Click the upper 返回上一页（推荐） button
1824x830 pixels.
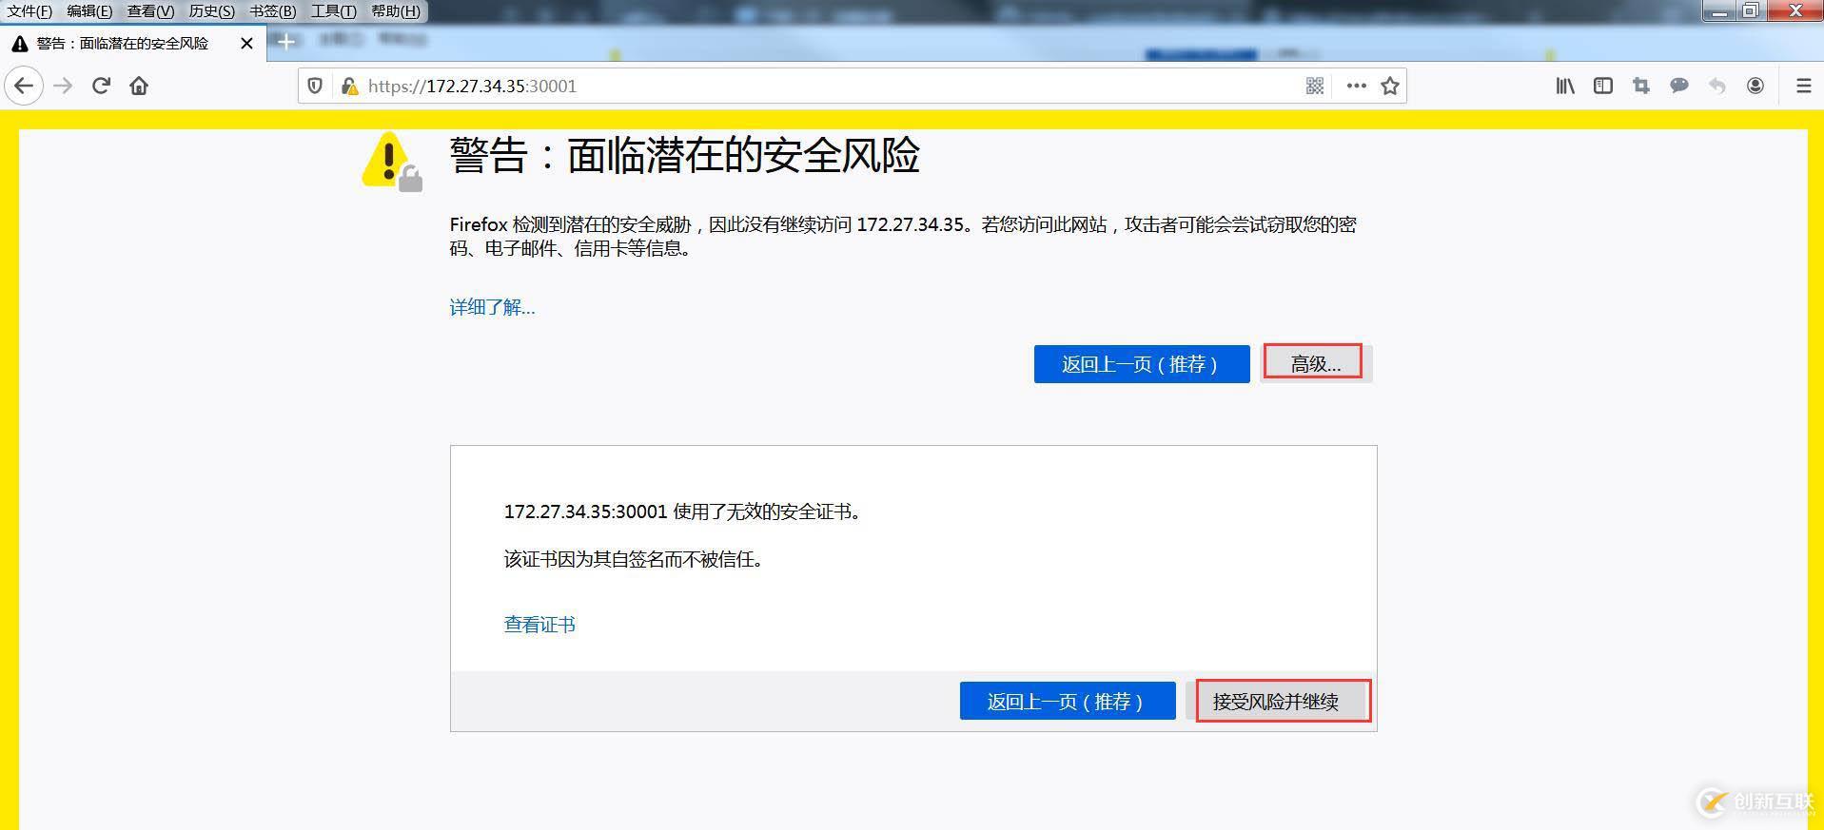pos(1142,364)
